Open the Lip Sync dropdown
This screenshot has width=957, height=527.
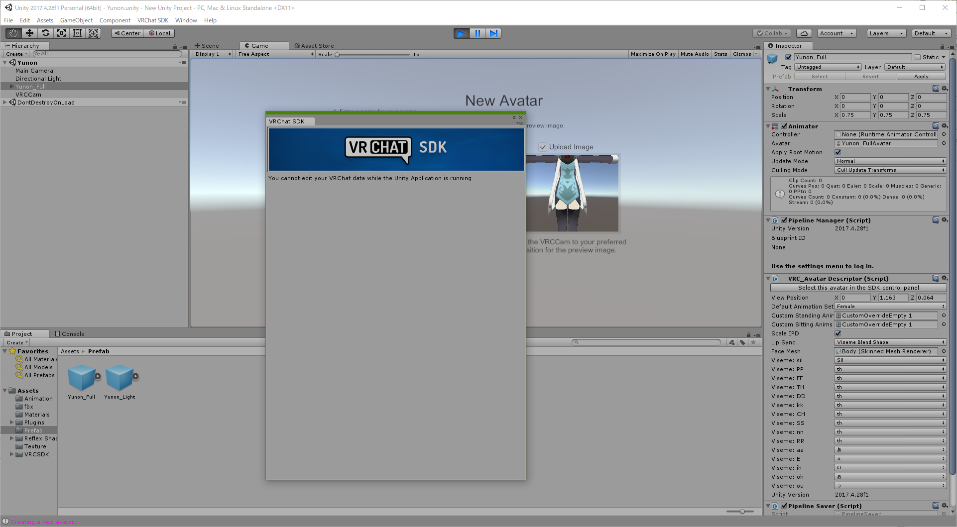(x=890, y=342)
